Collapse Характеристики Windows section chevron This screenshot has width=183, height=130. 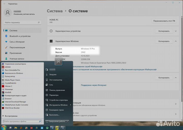(x=176, y=41)
